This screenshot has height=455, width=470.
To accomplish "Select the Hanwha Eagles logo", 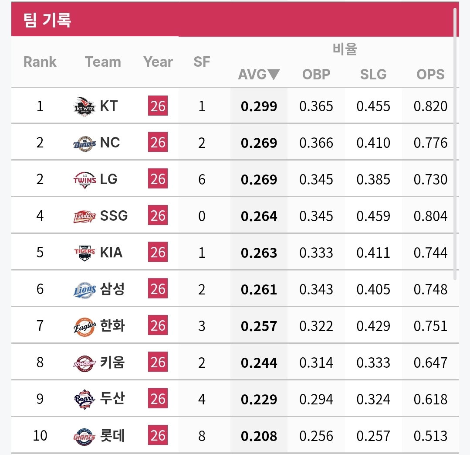I will [x=85, y=327].
